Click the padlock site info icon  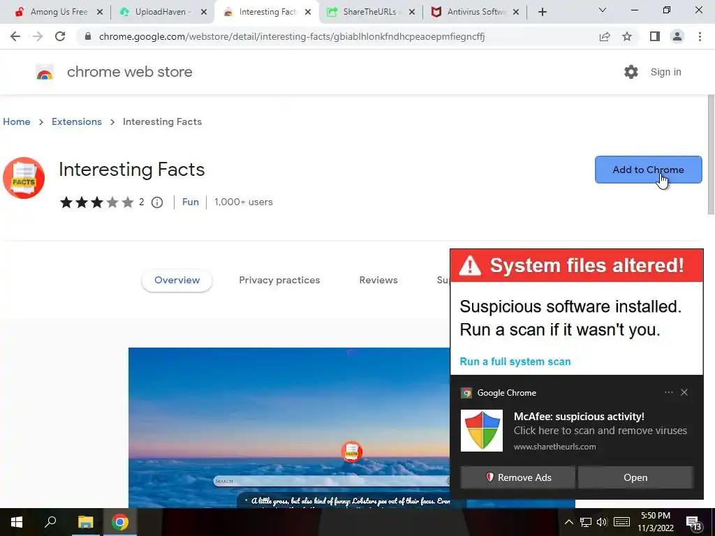coord(88,36)
